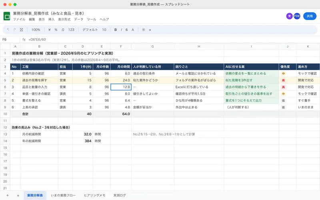The image size is (320, 200).
Task: Switch to いまの業務フロー sheet tab
Action: 63,196
